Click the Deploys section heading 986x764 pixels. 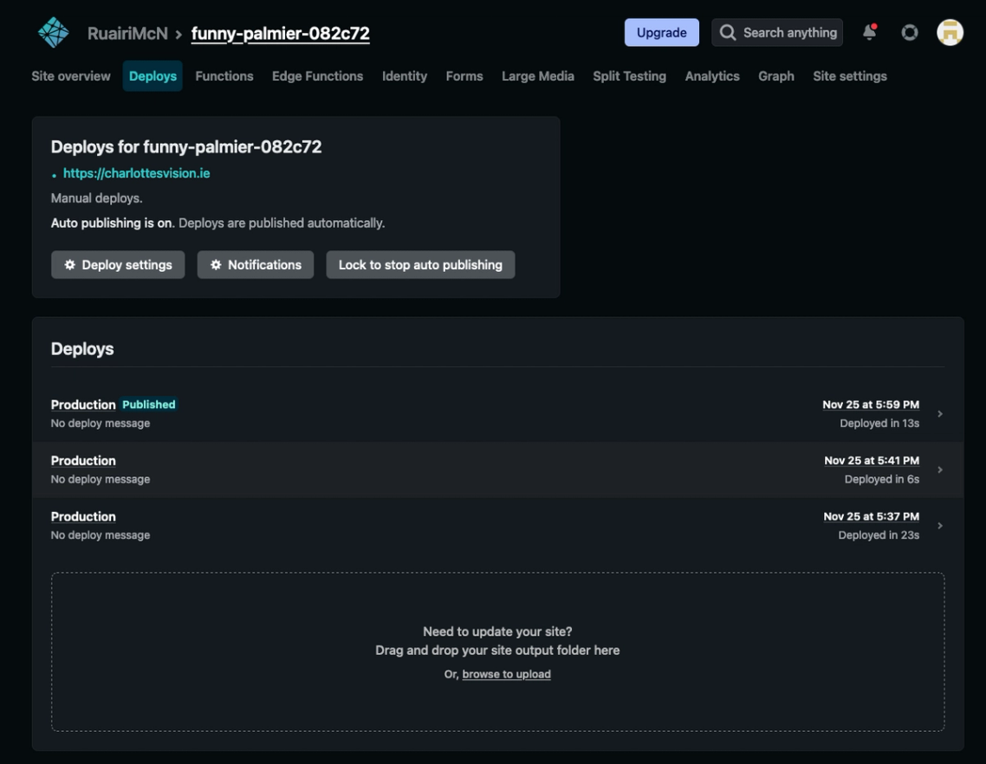coord(82,349)
